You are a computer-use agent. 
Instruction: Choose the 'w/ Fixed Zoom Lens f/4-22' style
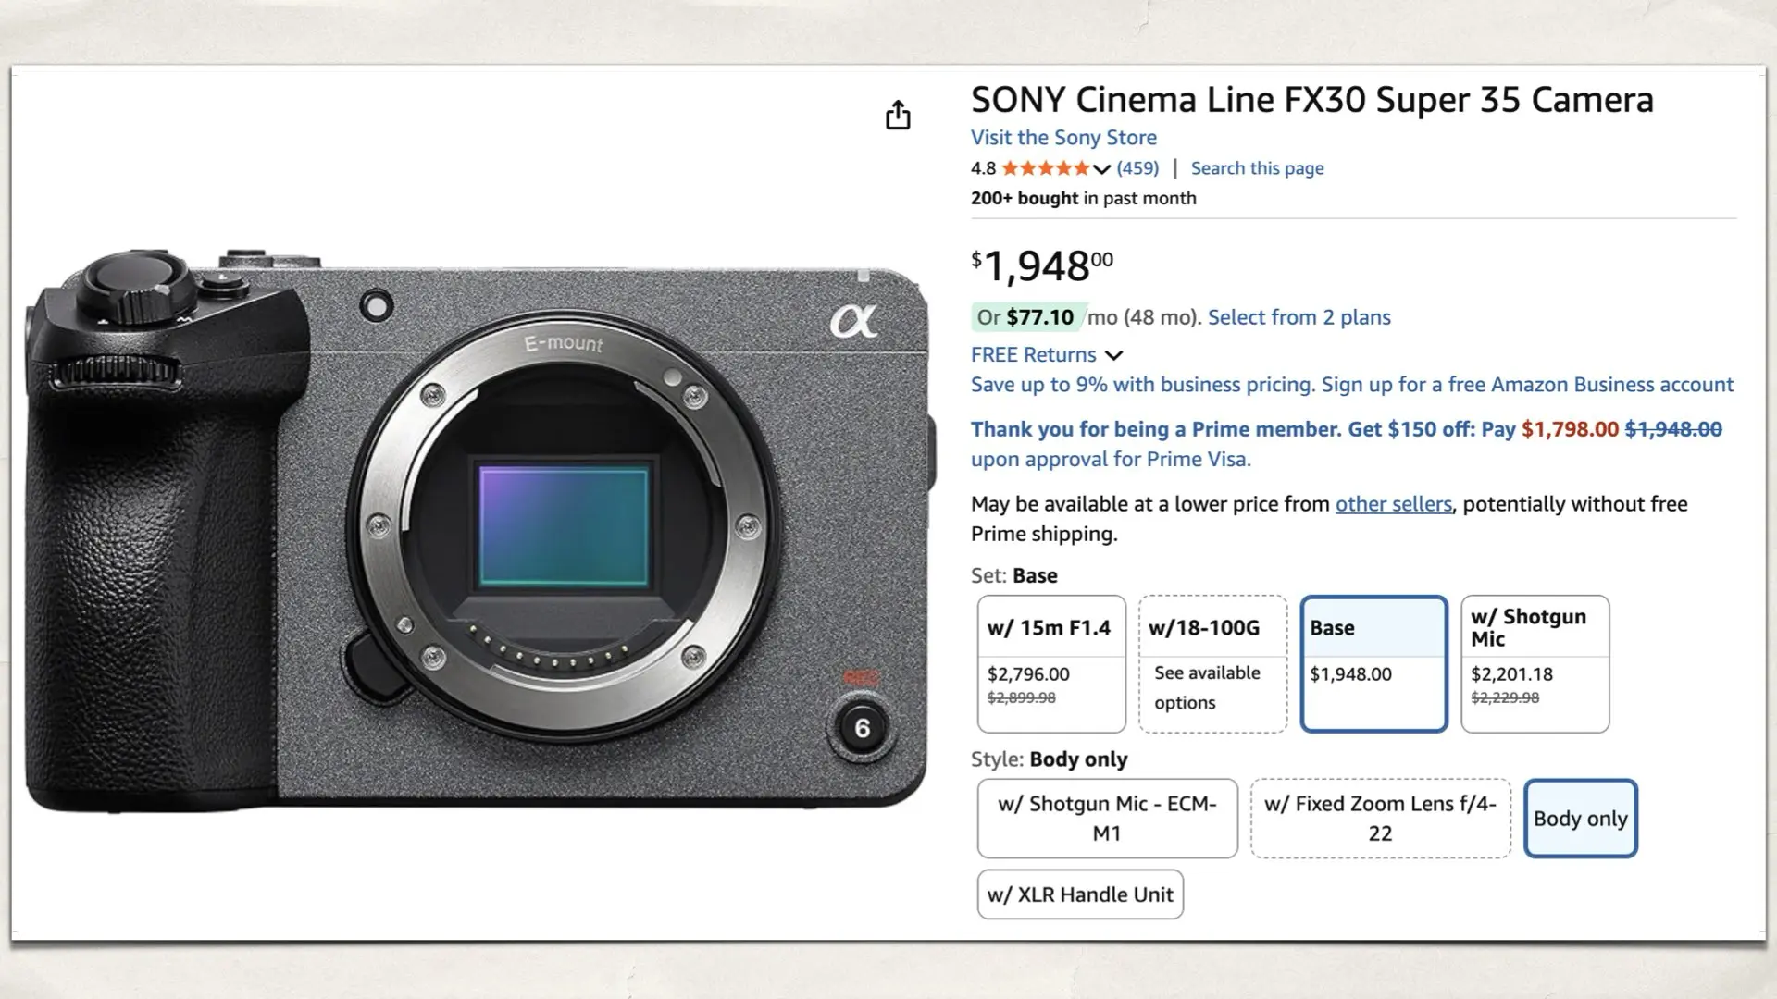click(1380, 819)
